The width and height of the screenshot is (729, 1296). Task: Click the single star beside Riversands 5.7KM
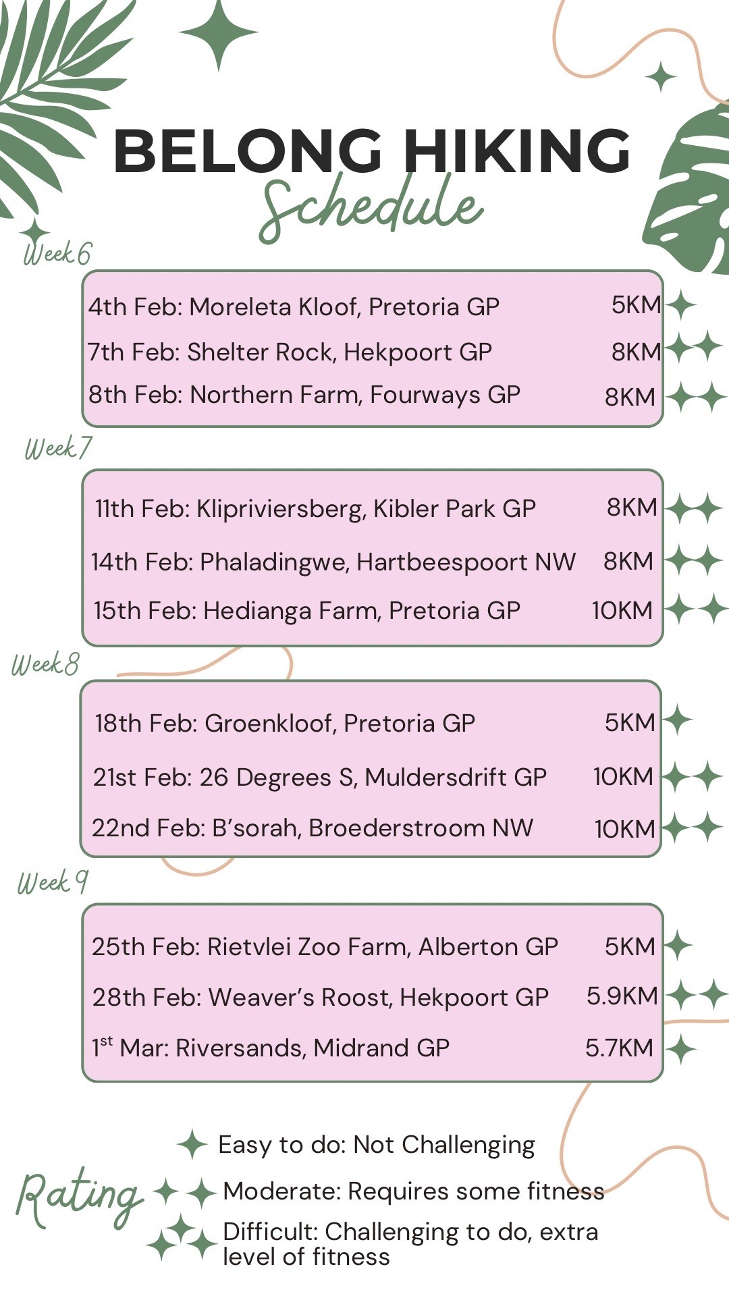coord(680,1049)
